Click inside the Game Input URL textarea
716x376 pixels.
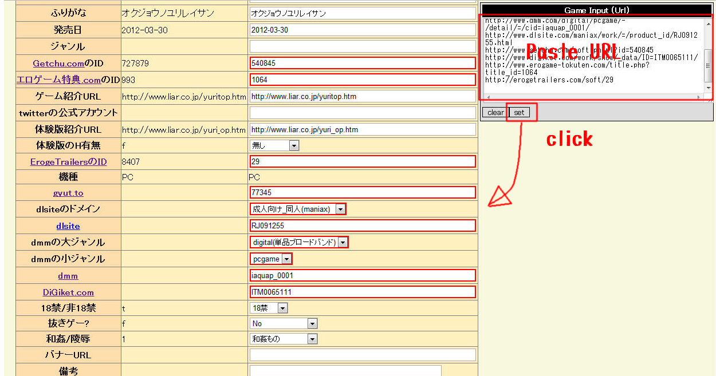[590, 57]
